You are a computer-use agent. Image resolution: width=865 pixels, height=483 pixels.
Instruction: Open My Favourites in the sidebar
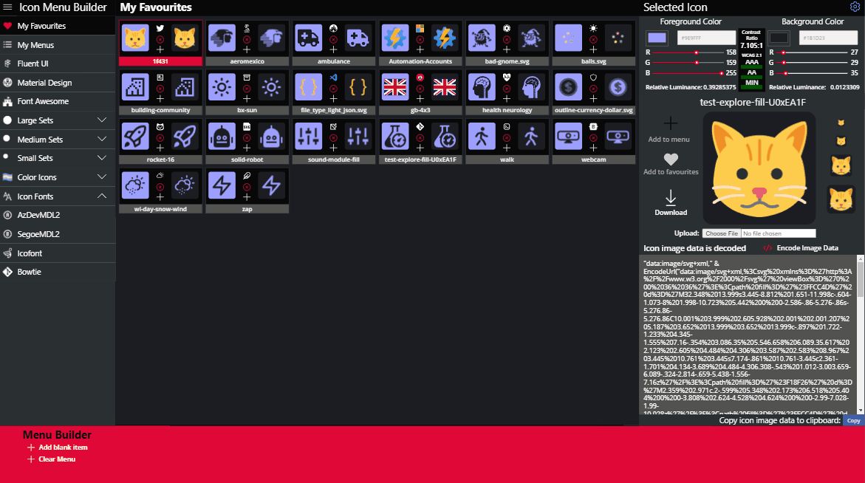coord(58,26)
